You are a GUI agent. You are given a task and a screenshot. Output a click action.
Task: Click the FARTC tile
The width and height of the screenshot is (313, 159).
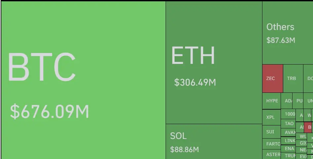(x=272, y=144)
